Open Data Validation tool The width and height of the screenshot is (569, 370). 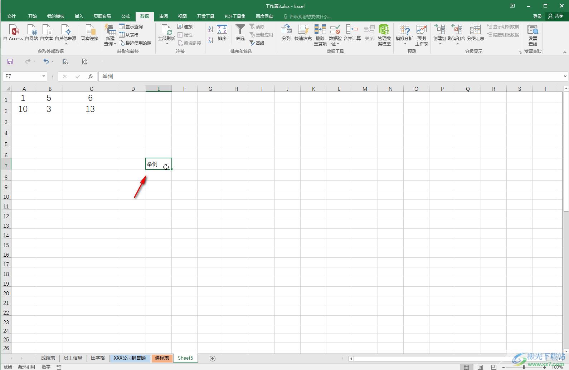tap(335, 35)
